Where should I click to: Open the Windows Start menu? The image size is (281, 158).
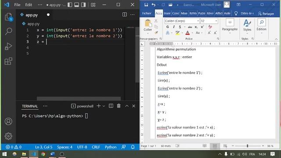pos(4,154)
